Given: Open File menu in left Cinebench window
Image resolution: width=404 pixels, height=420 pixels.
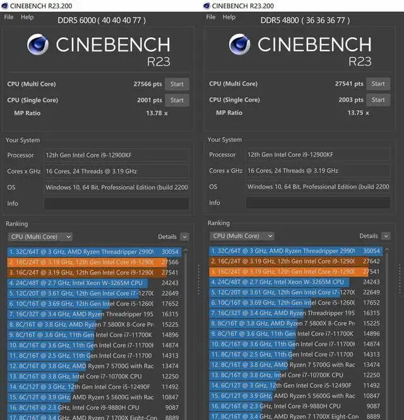Looking at the screenshot, I should coord(9,17).
